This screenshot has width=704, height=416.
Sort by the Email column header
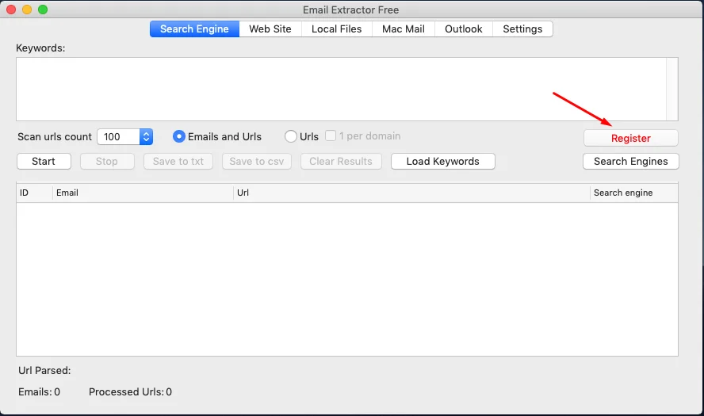(x=143, y=193)
